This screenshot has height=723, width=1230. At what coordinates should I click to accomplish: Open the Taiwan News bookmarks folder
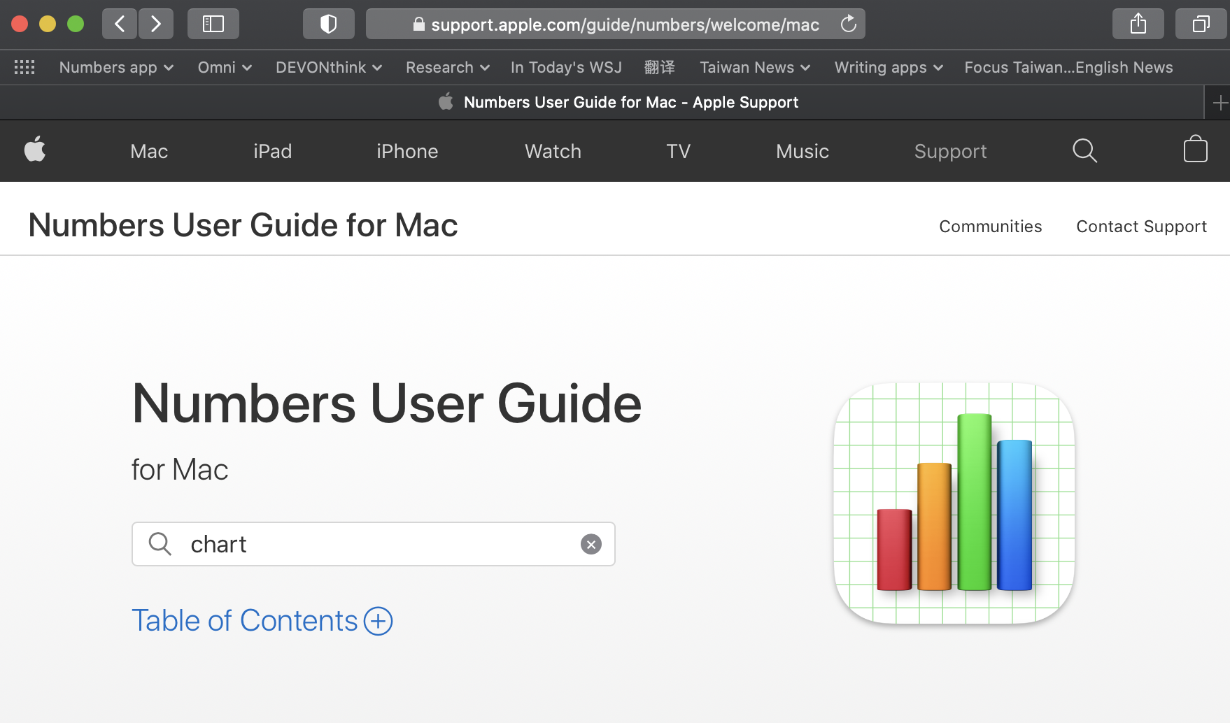tap(755, 67)
